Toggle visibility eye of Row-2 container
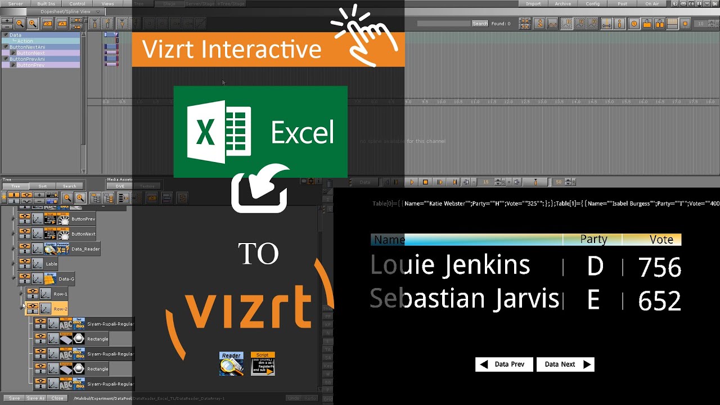 (32, 307)
